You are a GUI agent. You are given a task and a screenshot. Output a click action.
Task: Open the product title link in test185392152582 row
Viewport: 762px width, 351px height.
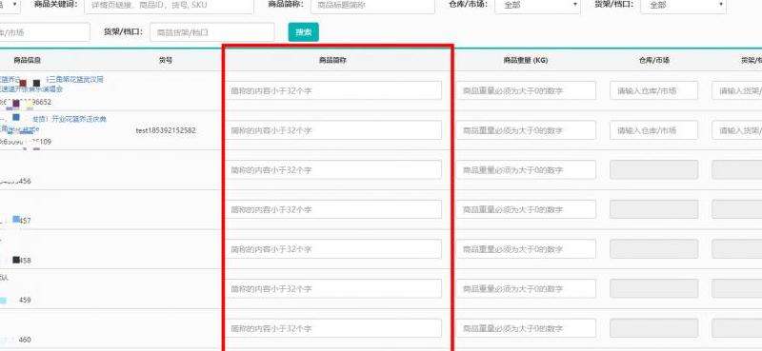click(x=52, y=124)
